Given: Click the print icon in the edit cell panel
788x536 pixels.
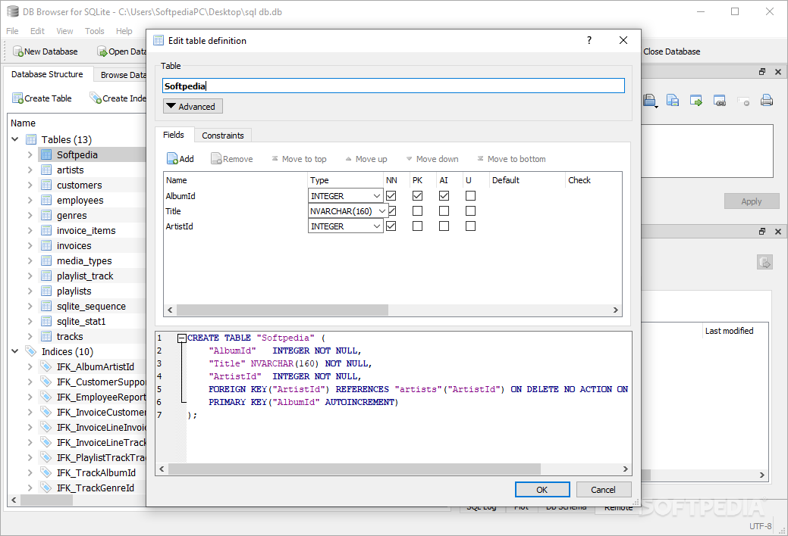Looking at the screenshot, I should (767, 101).
